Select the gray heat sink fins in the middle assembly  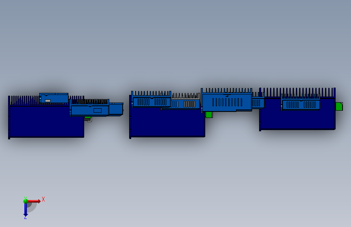[x=185, y=96]
